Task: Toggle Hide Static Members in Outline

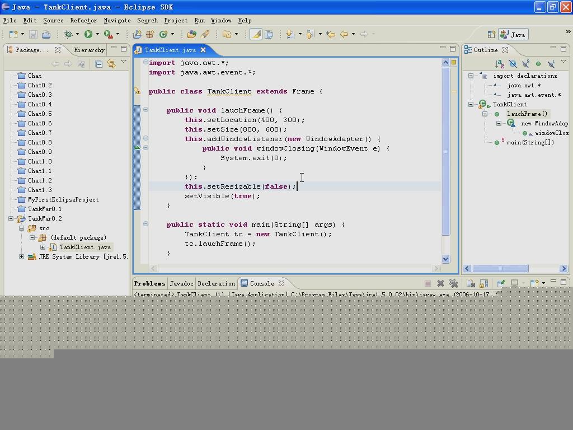Action: tap(526, 64)
